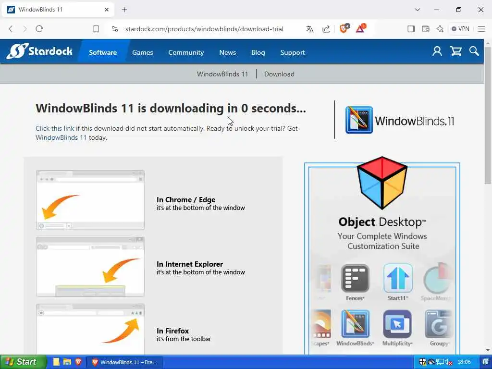
Task: Click the WindowBlinds 11 breadcrumb link
Action: point(222,74)
